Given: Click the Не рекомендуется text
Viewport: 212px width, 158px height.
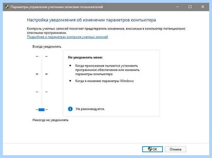Looking at the screenshot, I should (90, 109).
